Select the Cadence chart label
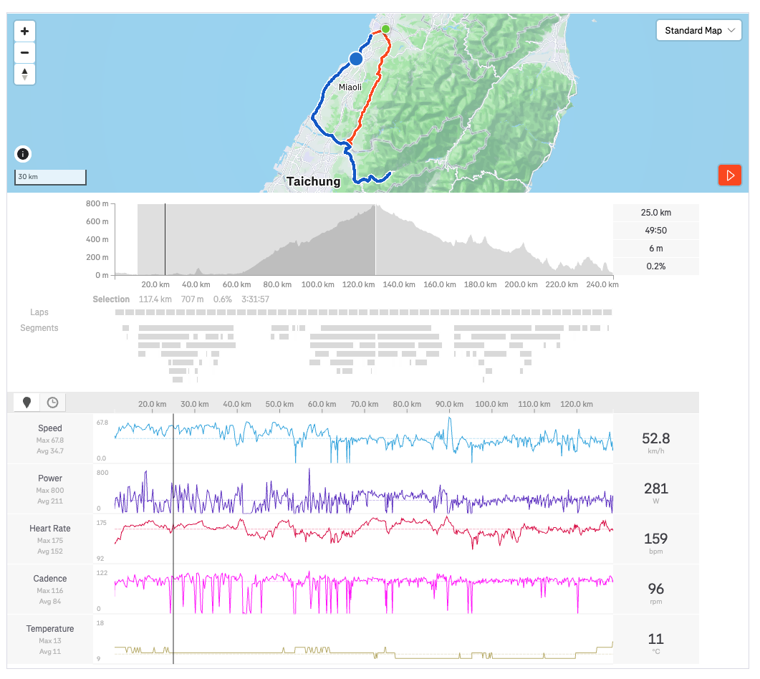The width and height of the screenshot is (760, 679). 50,579
